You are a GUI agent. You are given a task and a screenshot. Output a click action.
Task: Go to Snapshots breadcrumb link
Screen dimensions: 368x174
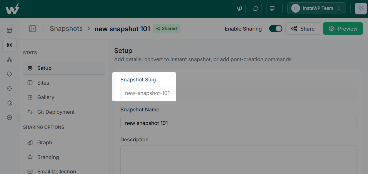coord(66,29)
